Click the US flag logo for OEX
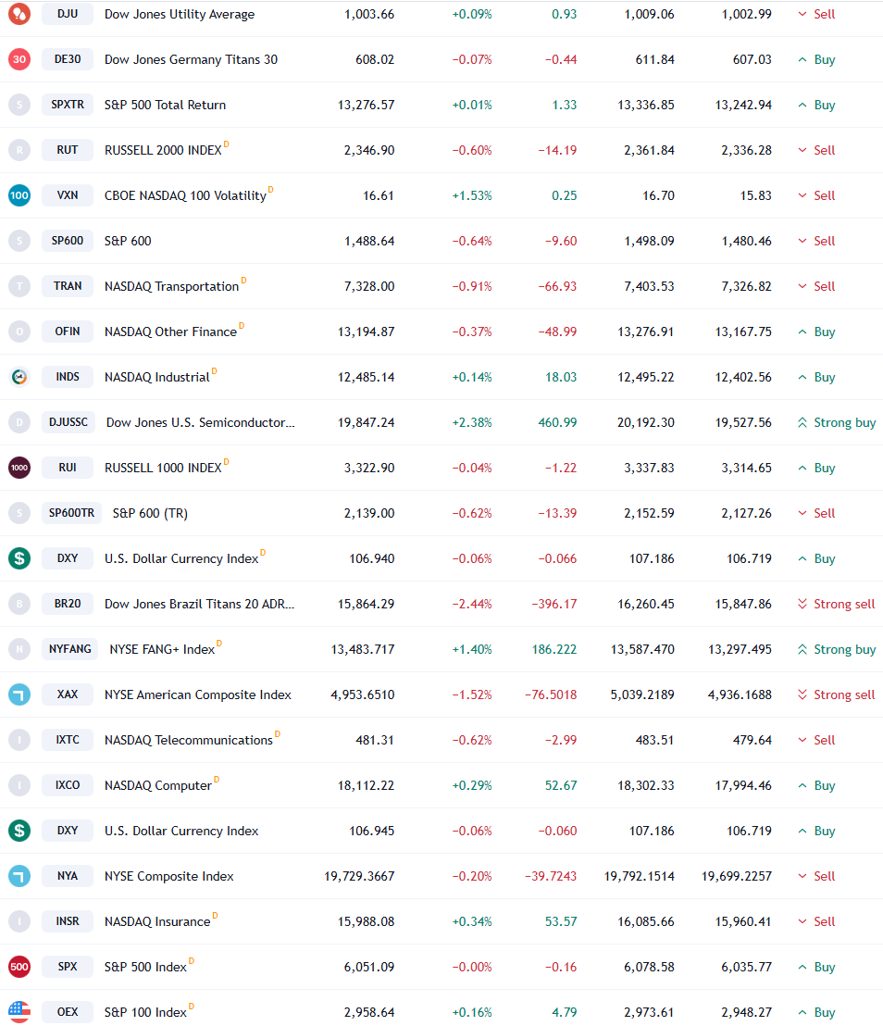The width and height of the screenshot is (883, 1026). [19, 1012]
